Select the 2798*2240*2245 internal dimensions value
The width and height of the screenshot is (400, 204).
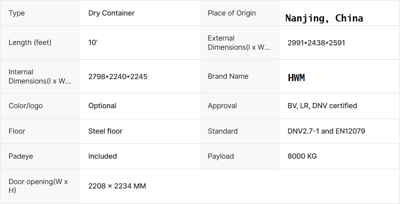pyautogui.click(x=118, y=76)
